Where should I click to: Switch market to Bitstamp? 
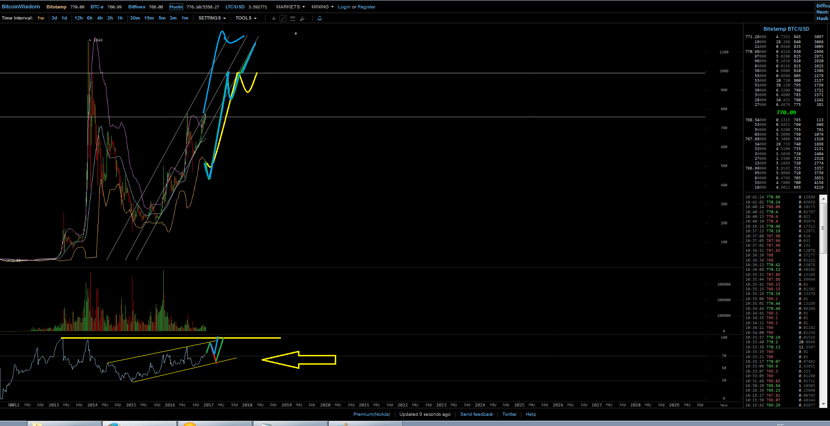click(56, 7)
